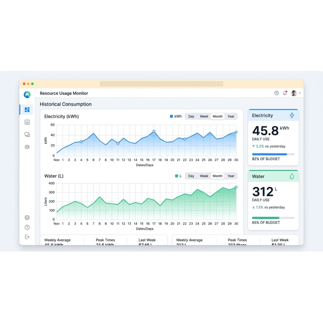Screen dimensions: 323x323
Task: Click Weekly Average in the water summary
Action: pyautogui.click(x=189, y=240)
